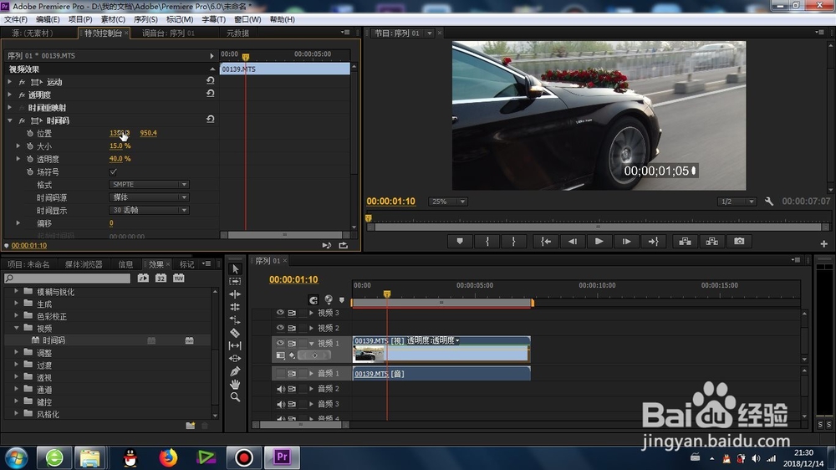Add marker in Program monitor
The height and width of the screenshot is (470, 836).
[x=460, y=242]
